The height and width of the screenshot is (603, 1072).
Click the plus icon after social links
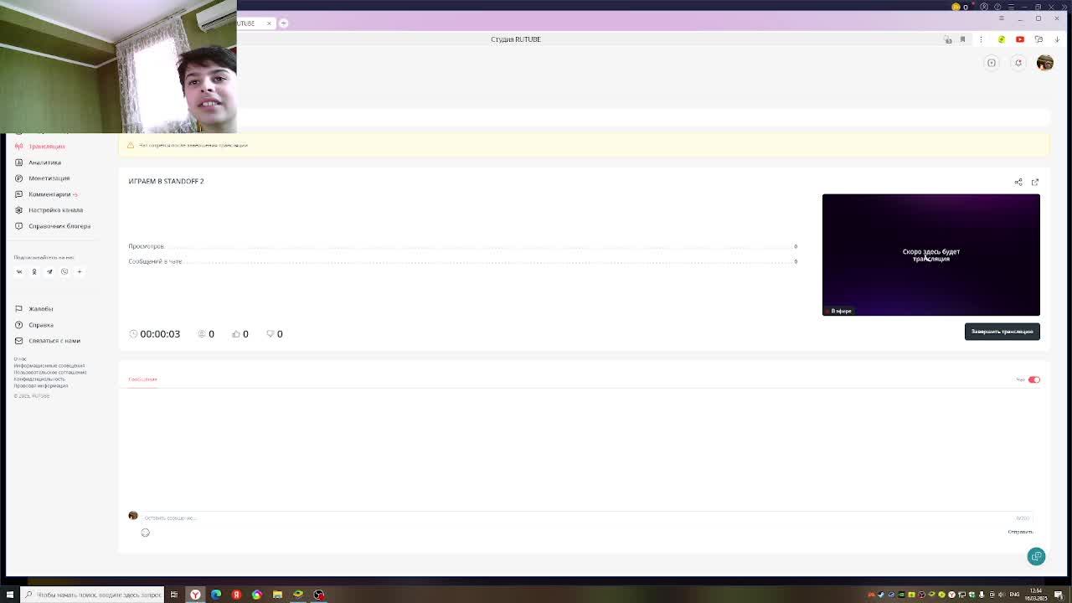pyautogui.click(x=80, y=271)
